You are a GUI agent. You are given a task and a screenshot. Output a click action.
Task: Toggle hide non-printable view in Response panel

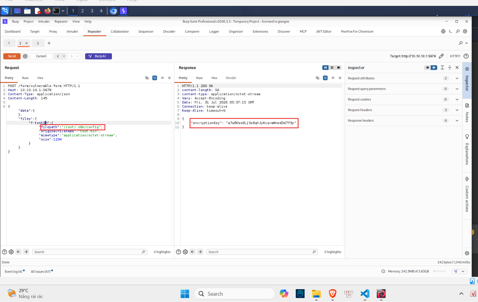click(317, 78)
